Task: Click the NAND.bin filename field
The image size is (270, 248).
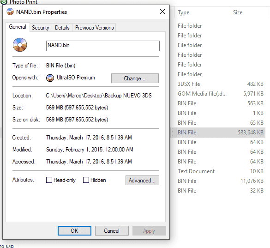Action: (103, 46)
